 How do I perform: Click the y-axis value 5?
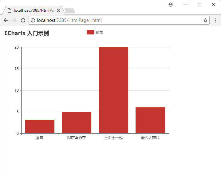[x=18, y=112]
